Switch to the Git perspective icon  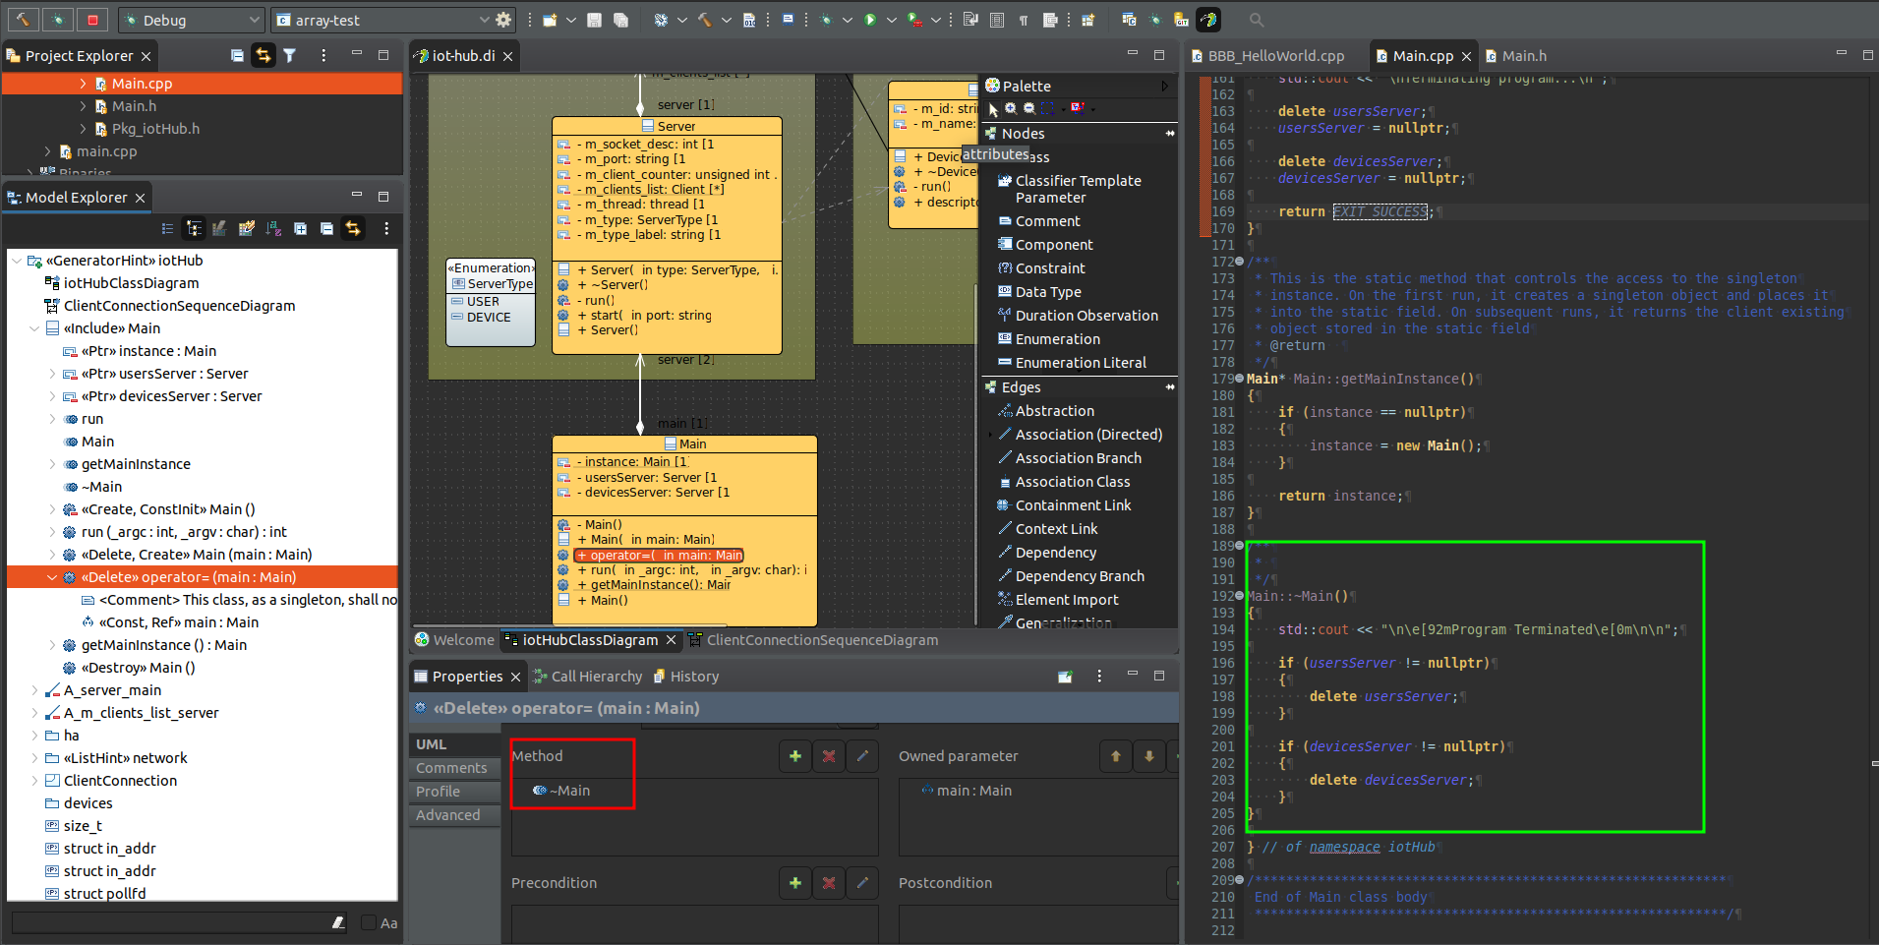coord(1181,20)
